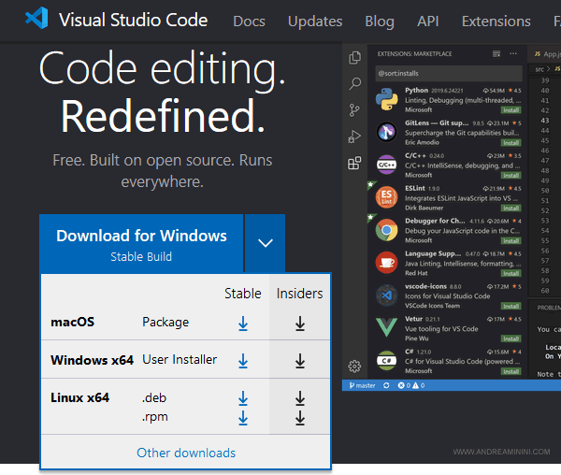Open the Manage gear icon in the activity bar
Viewport: 561px width, 475px height.
tap(354, 367)
